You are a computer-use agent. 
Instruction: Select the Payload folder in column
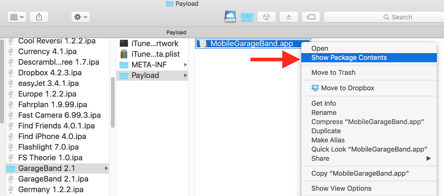(152, 75)
